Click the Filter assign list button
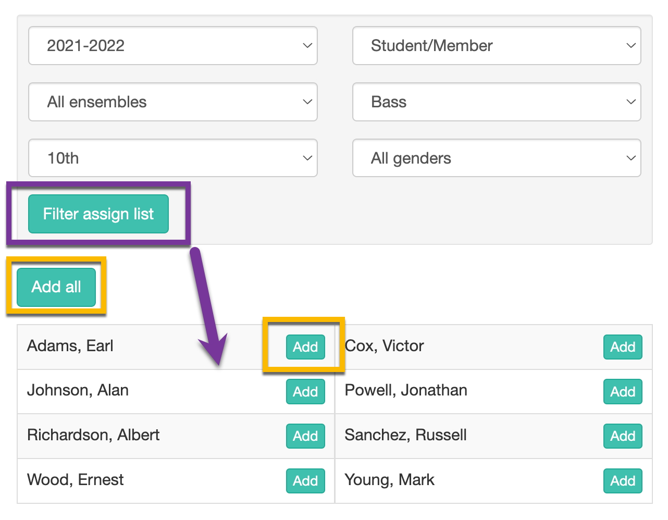Viewport: 668px width, 520px height. tap(98, 214)
